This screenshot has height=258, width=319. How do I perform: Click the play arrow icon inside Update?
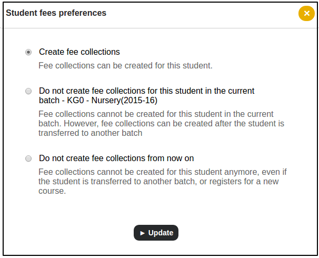pyautogui.click(x=142, y=233)
